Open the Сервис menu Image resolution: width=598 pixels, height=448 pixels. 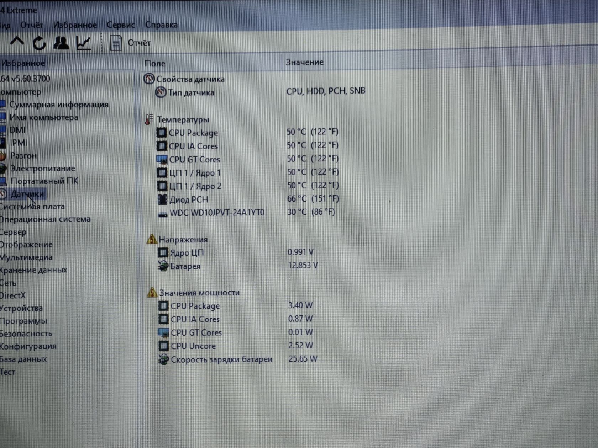121,25
